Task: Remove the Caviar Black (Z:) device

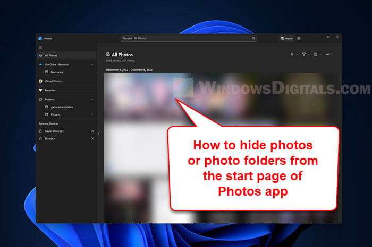Action: tap(92, 131)
